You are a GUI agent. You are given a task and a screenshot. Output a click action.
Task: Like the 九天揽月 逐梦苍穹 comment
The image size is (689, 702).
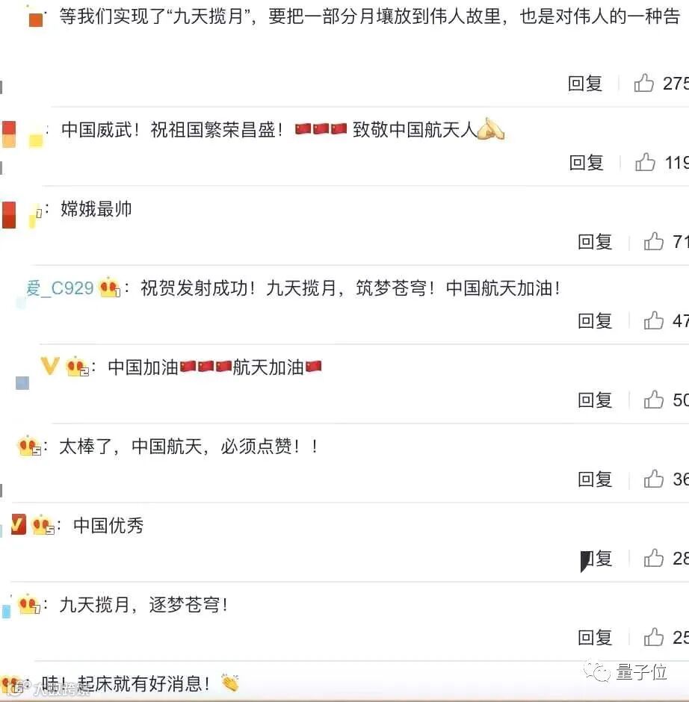click(x=654, y=637)
